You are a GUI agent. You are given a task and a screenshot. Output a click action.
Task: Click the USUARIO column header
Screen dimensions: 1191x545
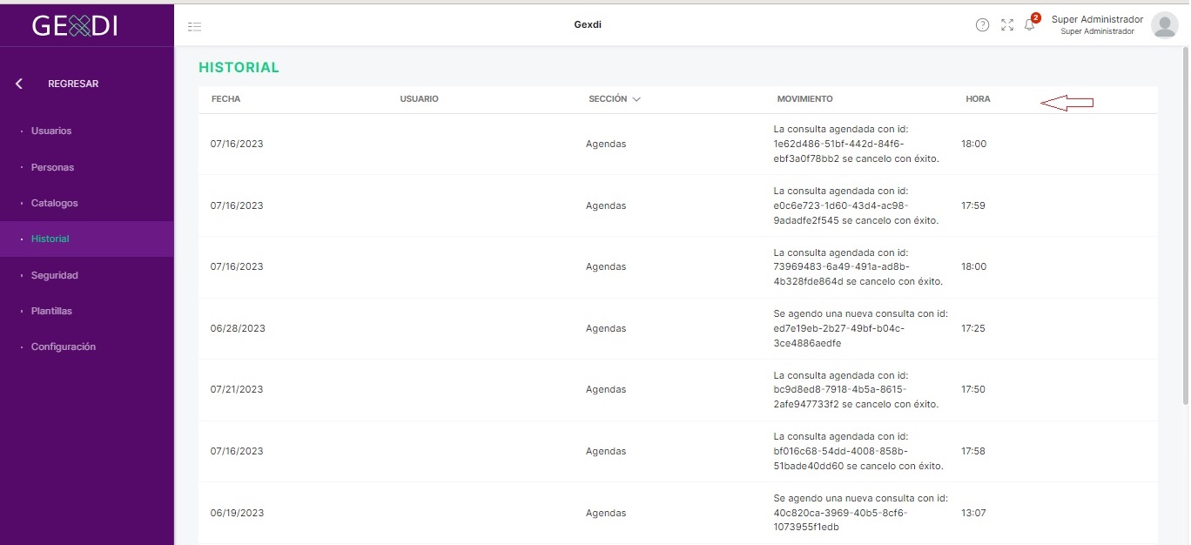[x=420, y=99]
